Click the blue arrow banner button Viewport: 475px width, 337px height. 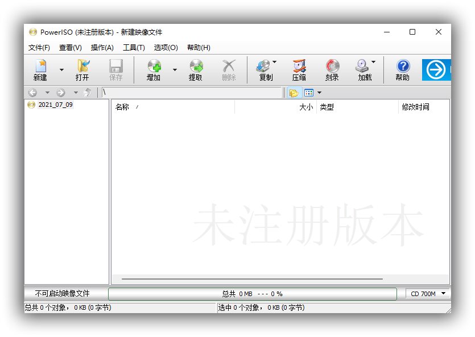436,70
